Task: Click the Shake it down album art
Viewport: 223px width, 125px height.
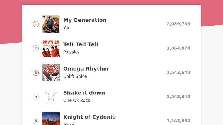Action: (x=51, y=97)
